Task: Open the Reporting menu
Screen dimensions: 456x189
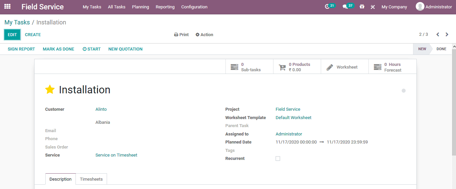Action: point(165,7)
